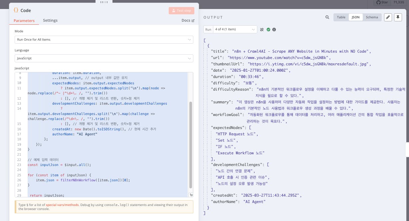Screen dimensions: 409x221
Task: Switch output view to Schema
Action: tap(372, 17)
